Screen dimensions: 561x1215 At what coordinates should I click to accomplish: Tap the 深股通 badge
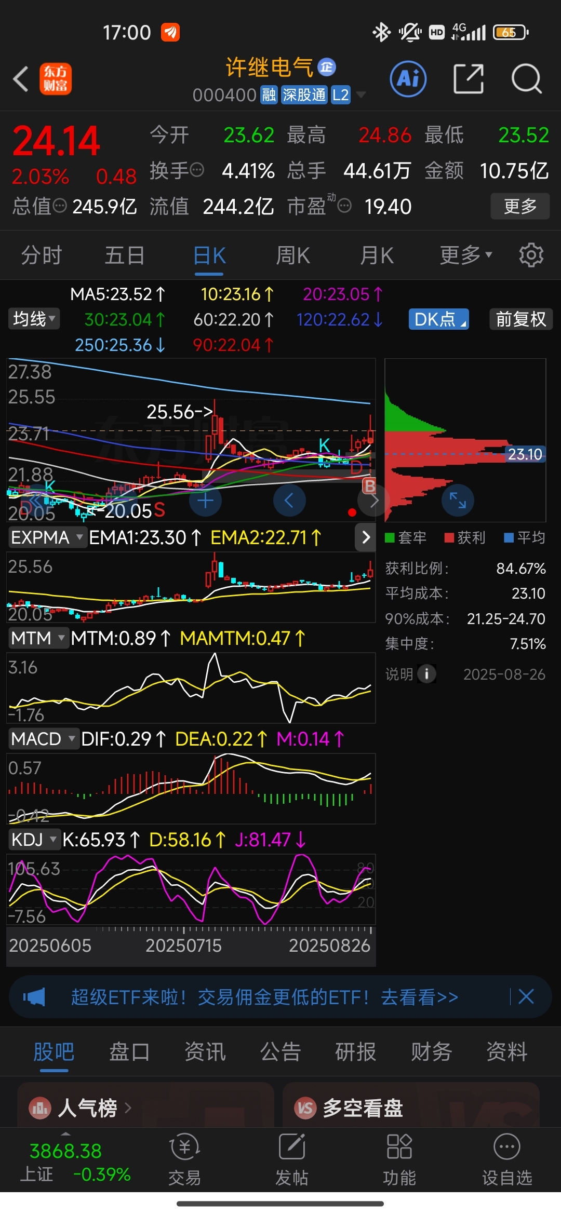(x=304, y=95)
